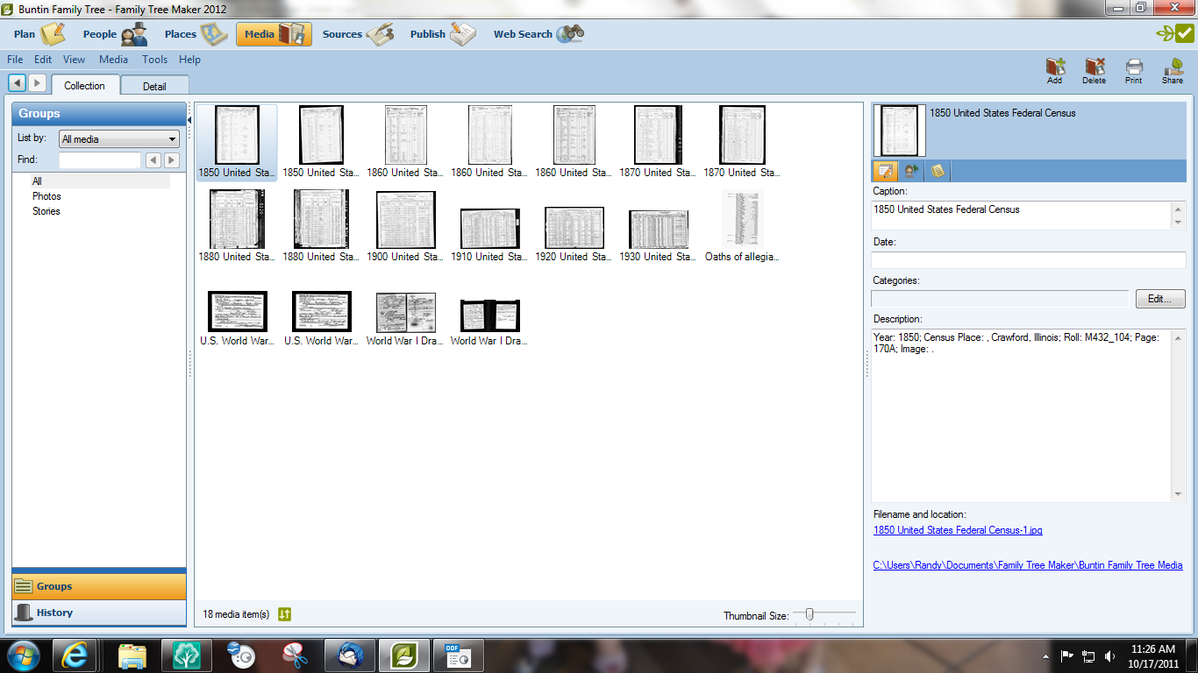Screen dimensions: 1198x673
Task: Select the 'Oaths of allegiance' thumbnail
Action: click(x=742, y=217)
